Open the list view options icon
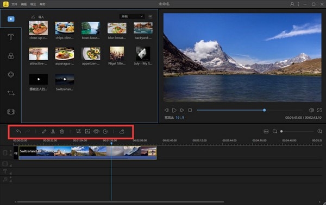 [150, 17]
